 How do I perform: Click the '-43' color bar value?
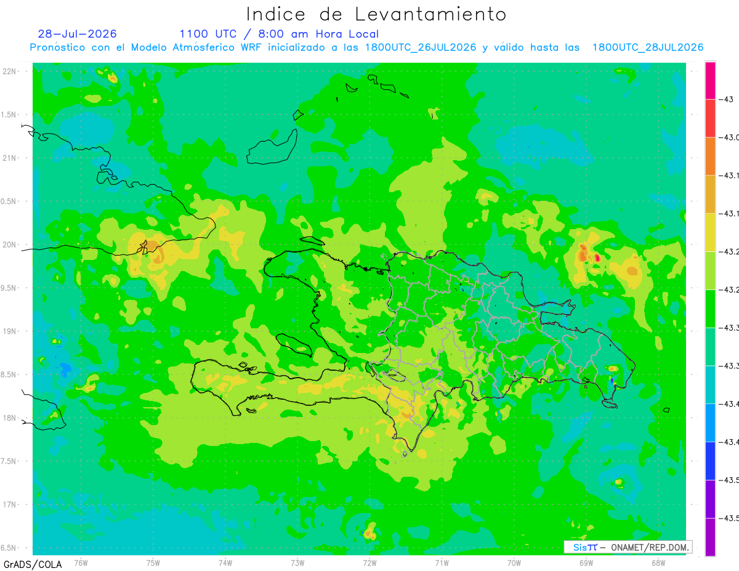(727, 99)
